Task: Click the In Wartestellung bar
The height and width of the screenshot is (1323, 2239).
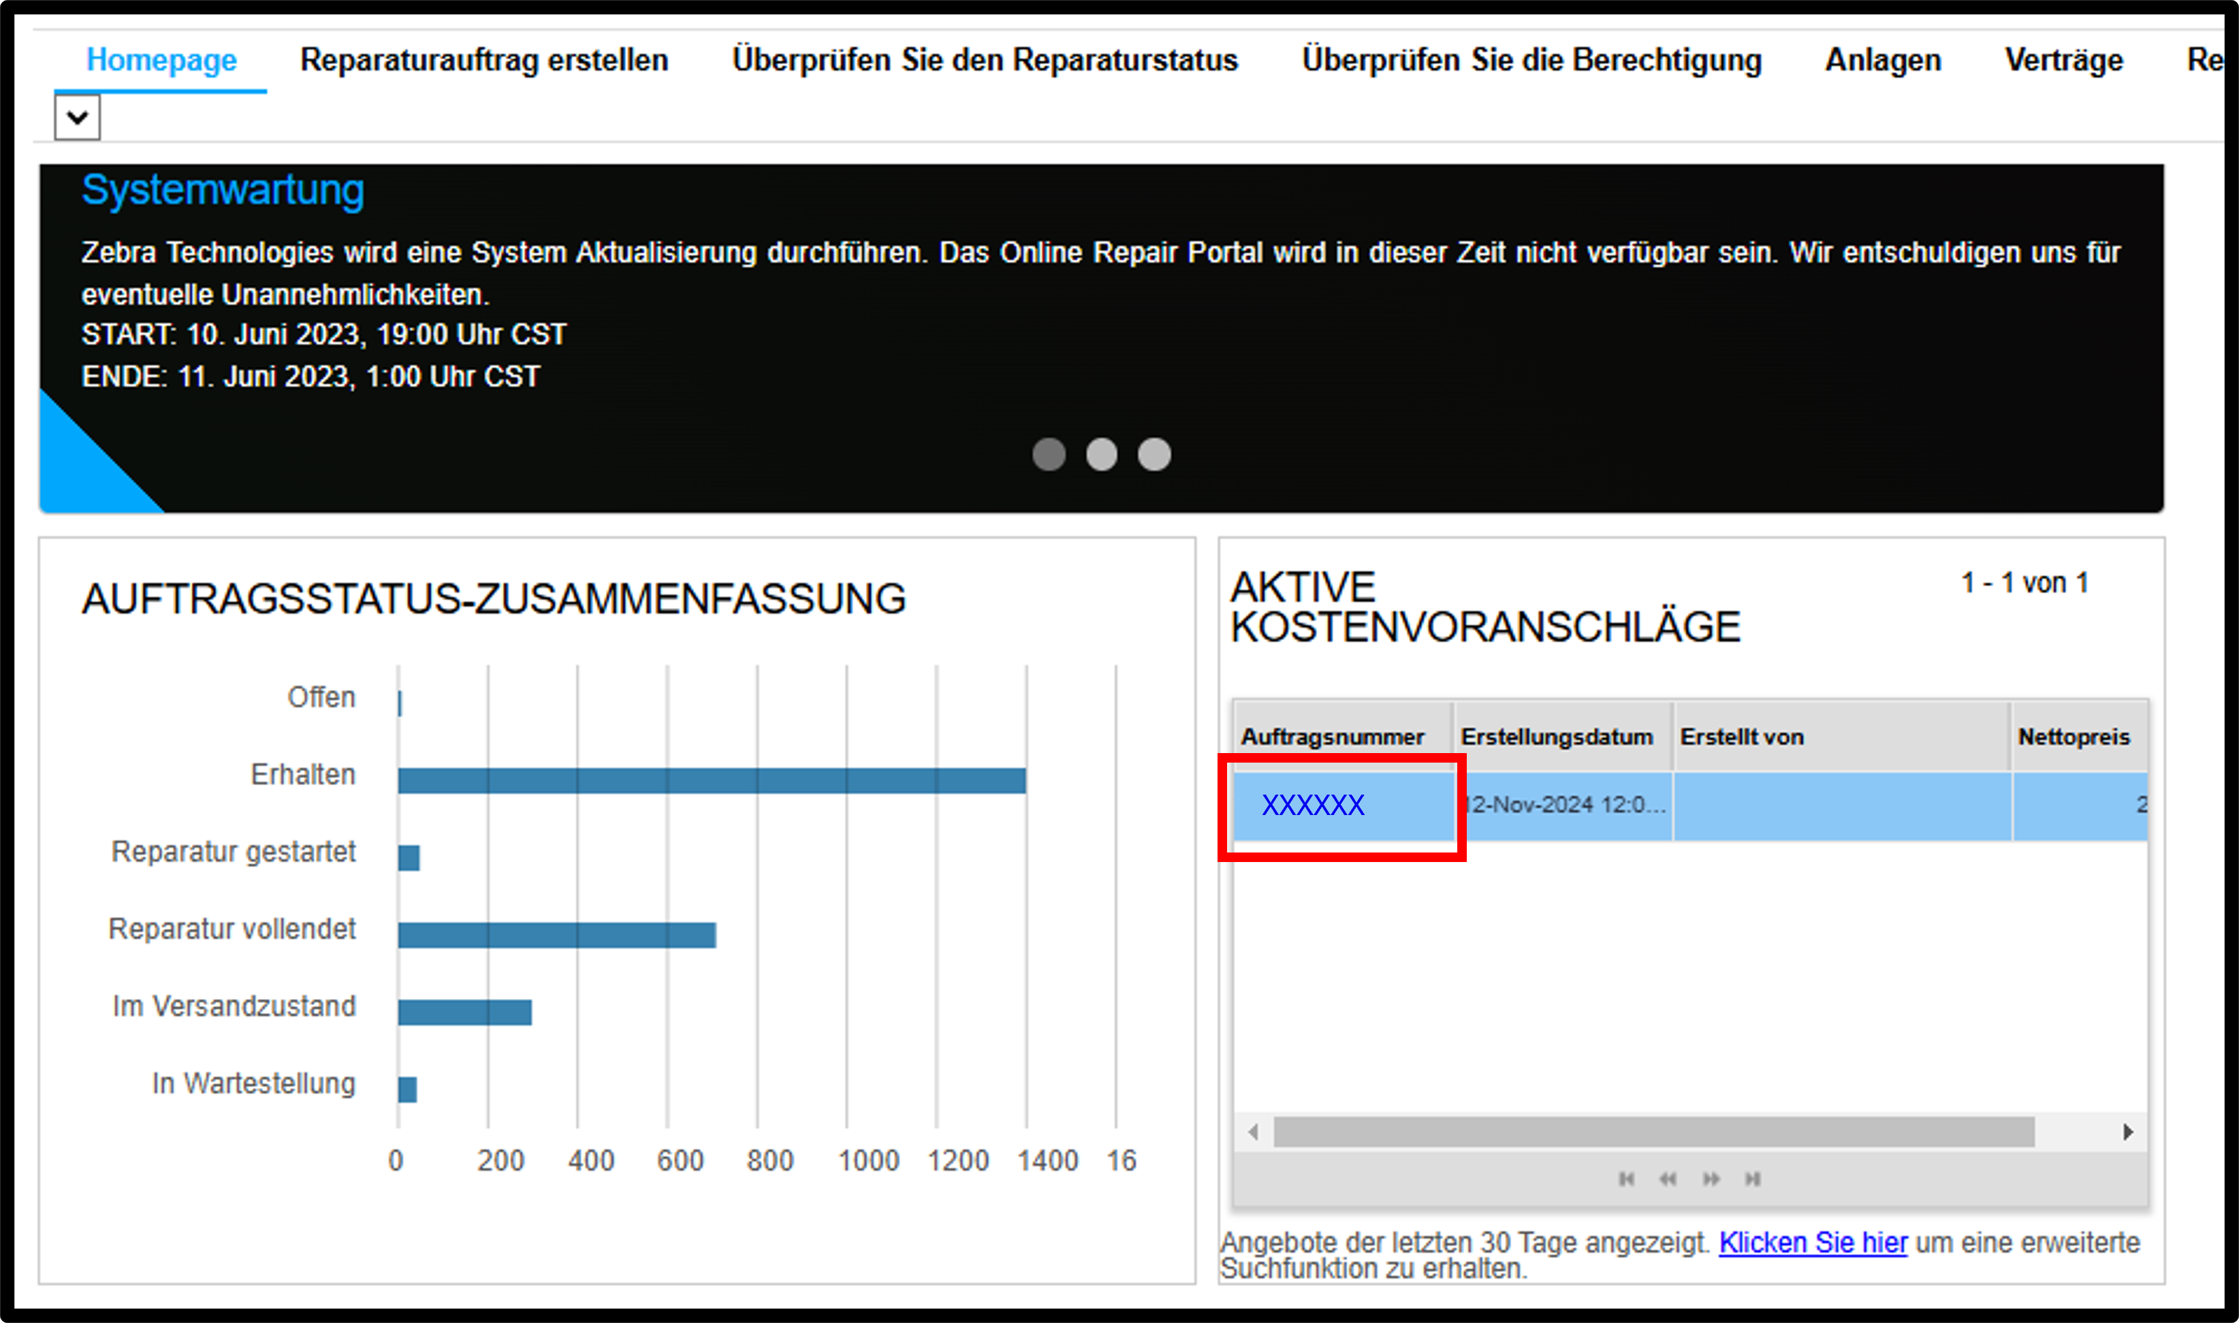Action: (x=407, y=1089)
